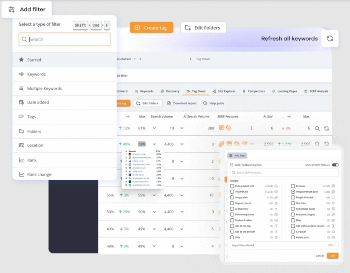This screenshot has width=350, height=273.
Task: Click the Create tag button
Action: click(x=151, y=28)
